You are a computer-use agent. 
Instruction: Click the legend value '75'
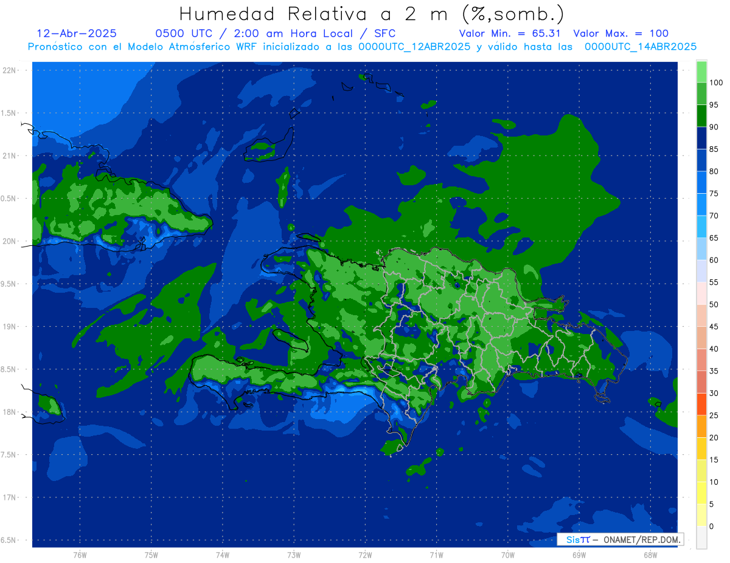point(714,194)
